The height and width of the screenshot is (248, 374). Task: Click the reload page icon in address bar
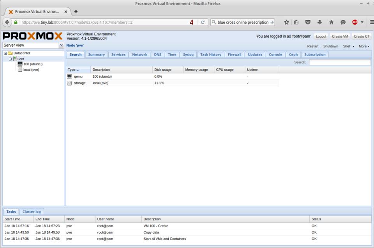[203, 22]
